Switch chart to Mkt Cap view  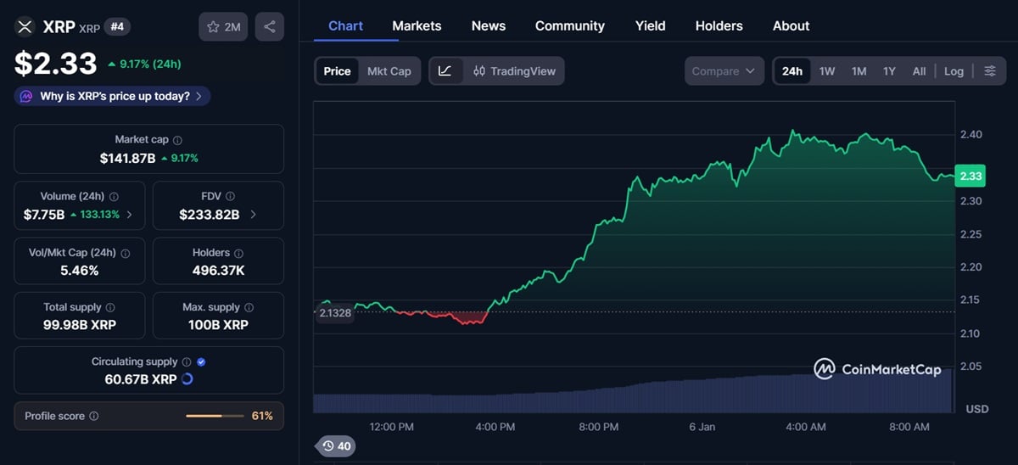coord(389,71)
